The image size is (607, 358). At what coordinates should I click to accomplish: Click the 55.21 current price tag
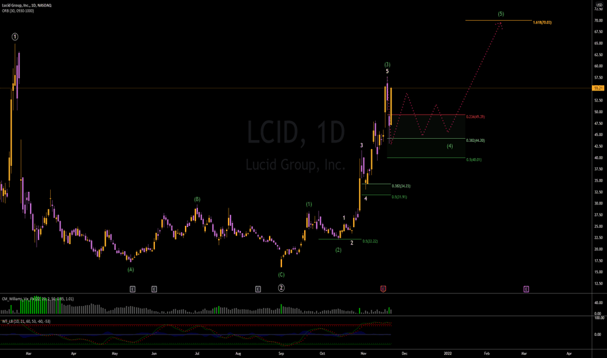pos(598,89)
